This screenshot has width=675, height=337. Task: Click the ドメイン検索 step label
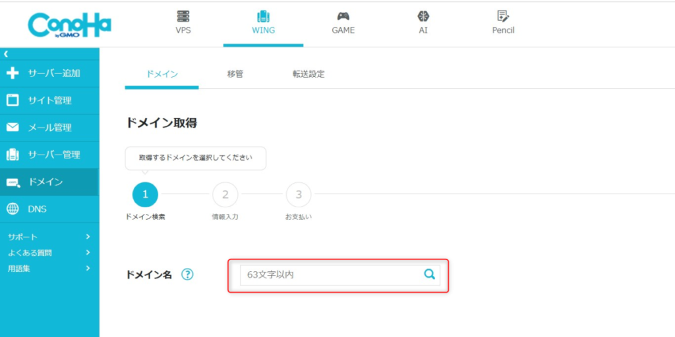(145, 217)
